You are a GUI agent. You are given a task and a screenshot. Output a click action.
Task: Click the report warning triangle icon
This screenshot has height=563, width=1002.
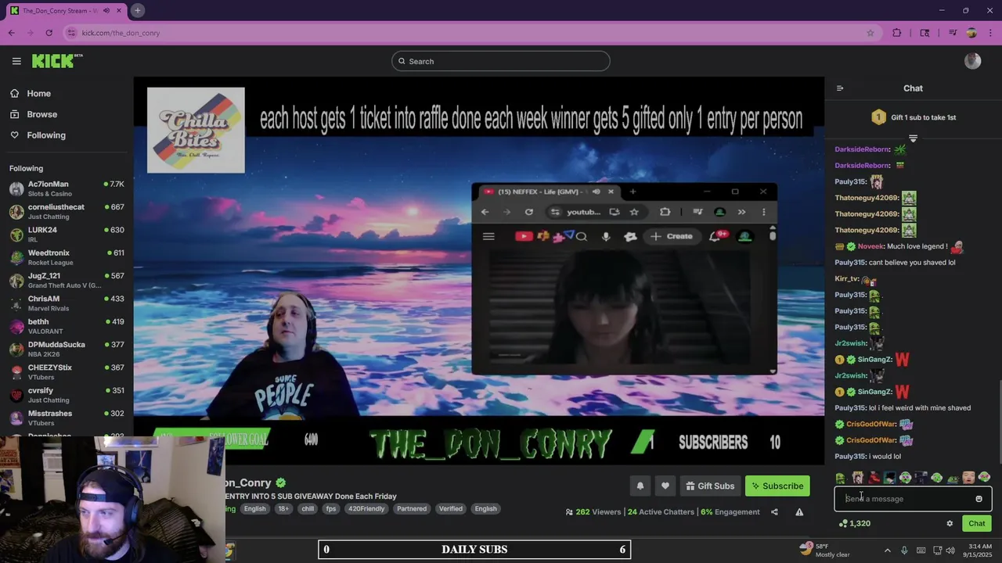[x=799, y=512]
